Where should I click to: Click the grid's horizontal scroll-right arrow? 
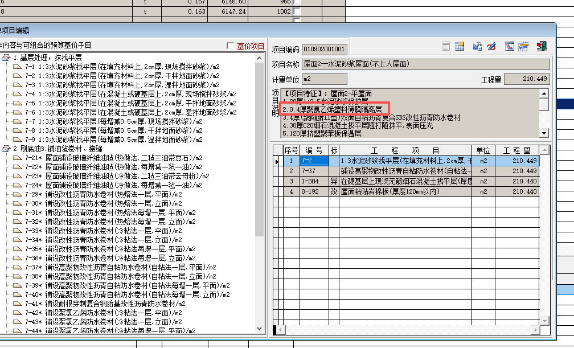click(x=535, y=330)
